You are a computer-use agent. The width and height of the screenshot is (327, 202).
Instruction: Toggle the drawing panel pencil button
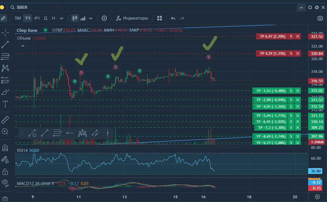[x=3, y=18]
